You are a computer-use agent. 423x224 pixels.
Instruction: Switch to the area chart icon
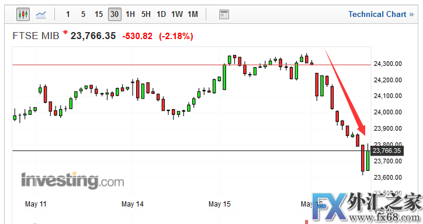41,15
